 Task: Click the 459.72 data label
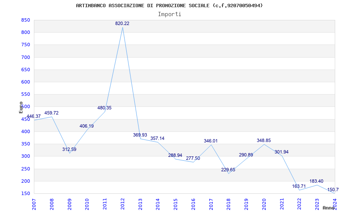51,113
